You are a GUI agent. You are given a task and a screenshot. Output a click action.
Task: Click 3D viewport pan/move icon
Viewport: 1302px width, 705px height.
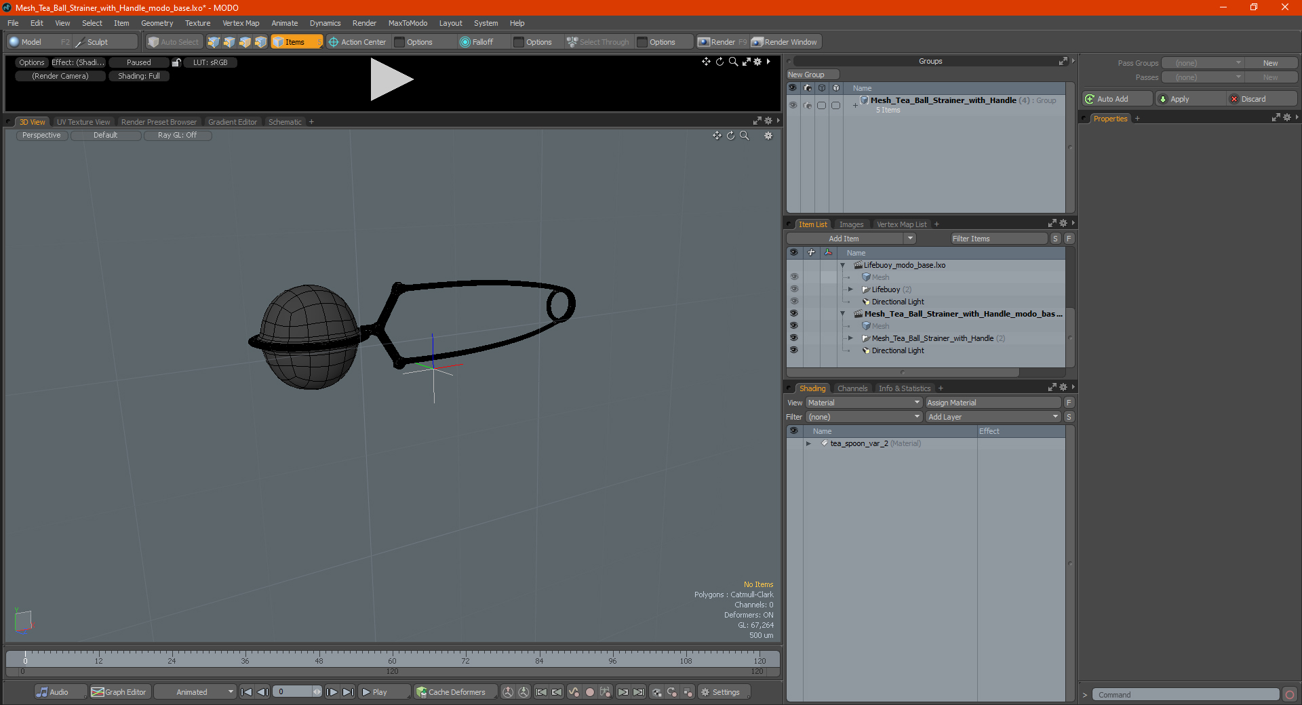coord(717,136)
